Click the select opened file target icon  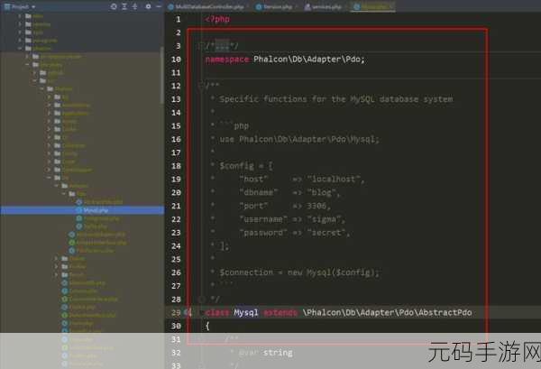114,6
